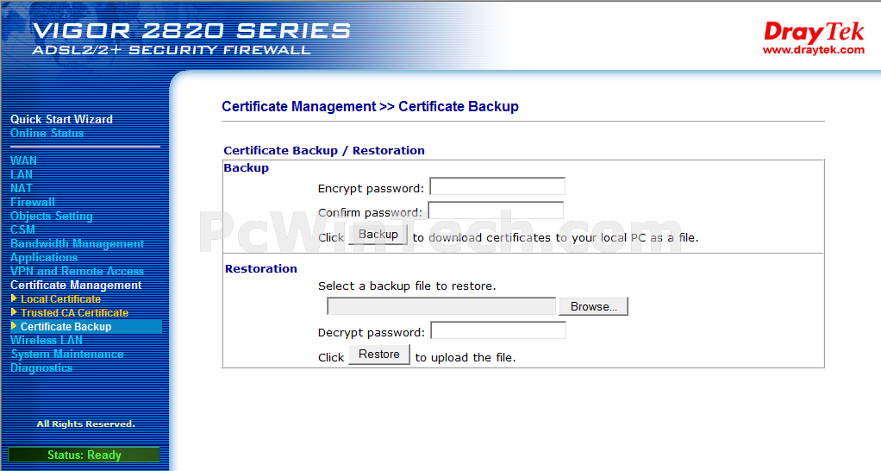Click Browse... to choose backup file
881x471 pixels.
pyautogui.click(x=593, y=306)
